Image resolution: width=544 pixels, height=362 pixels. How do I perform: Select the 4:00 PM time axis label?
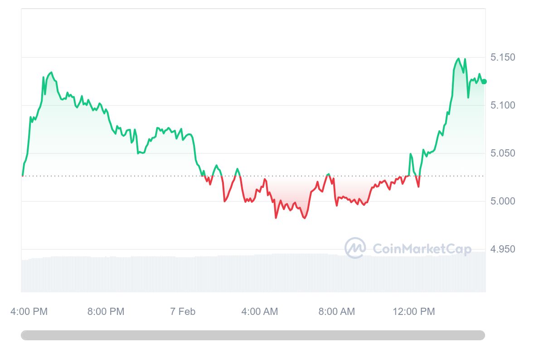coord(29,311)
